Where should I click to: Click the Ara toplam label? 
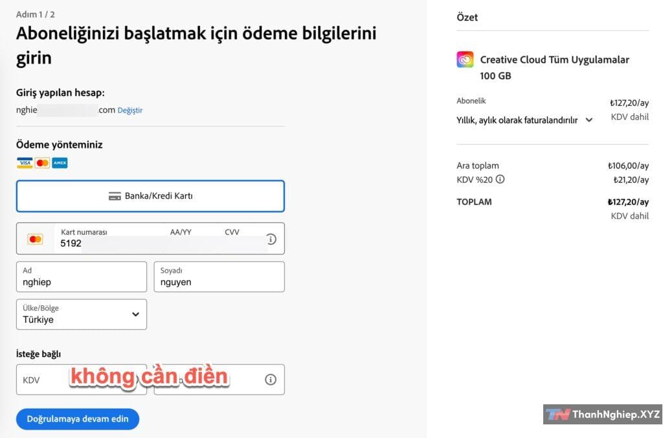pyautogui.click(x=478, y=165)
